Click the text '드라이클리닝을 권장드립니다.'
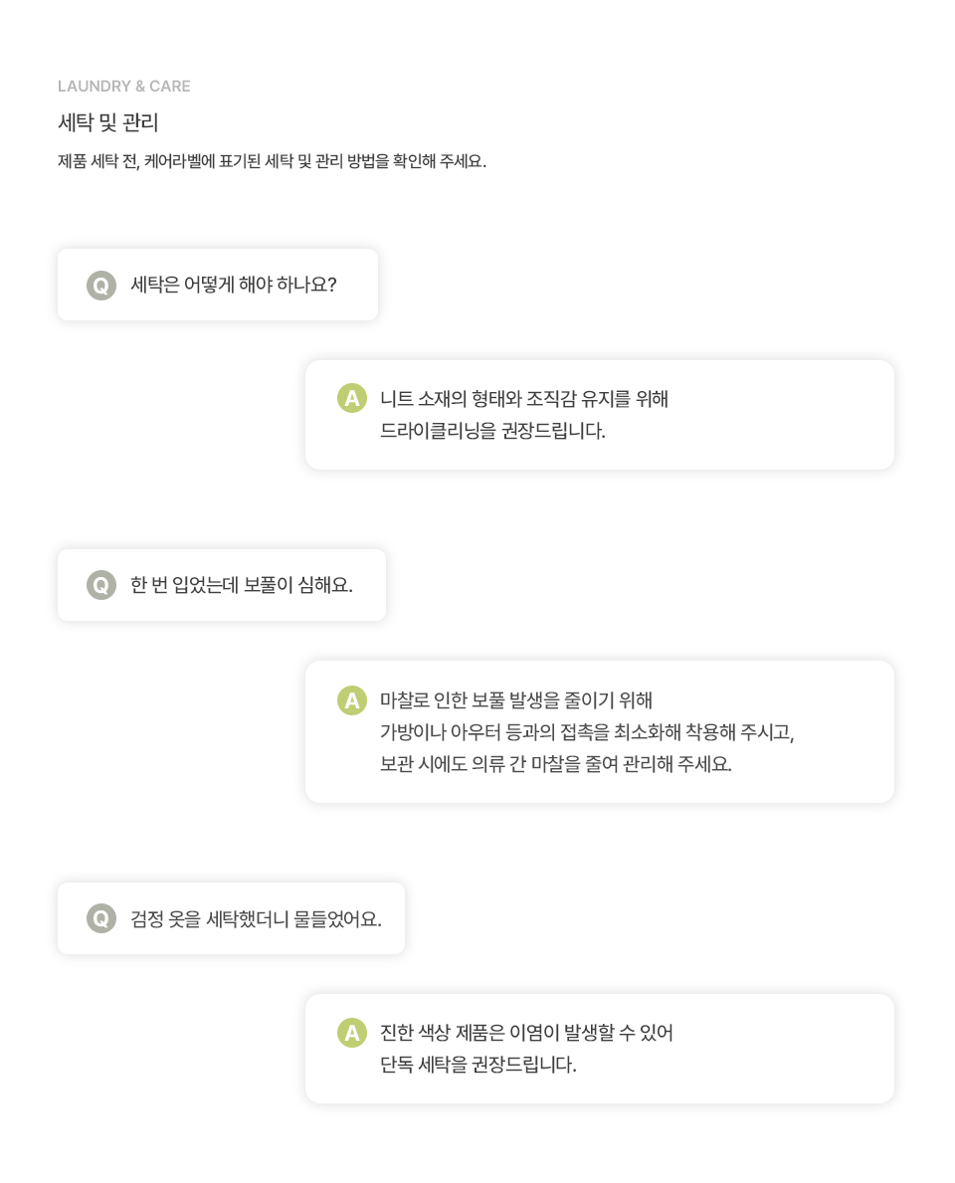The image size is (955, 1183). [492, 431]
